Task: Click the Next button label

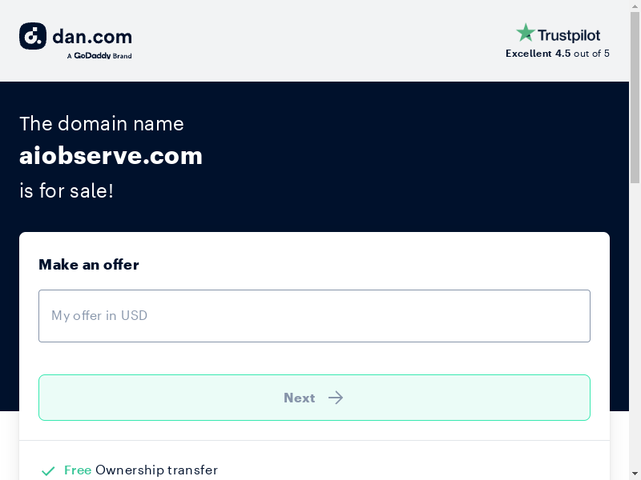Action: [299, 398]
